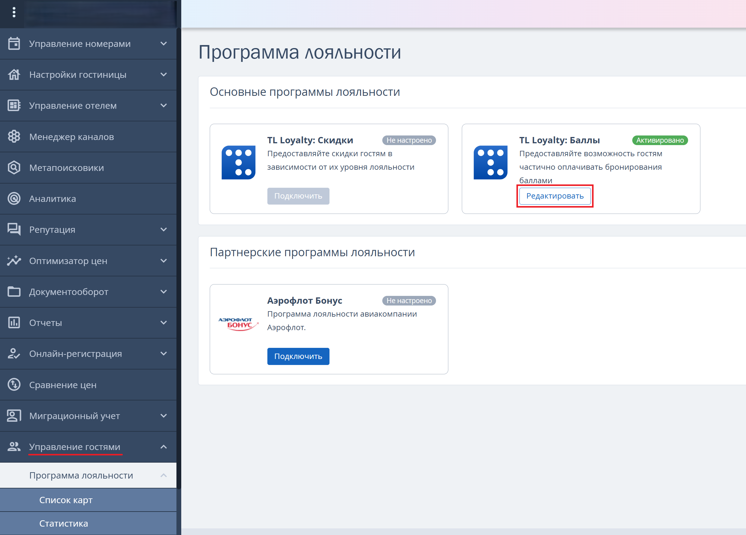Viewport: 746px width, 535px height.
Task: Expand Управление номерами menu chevron
Action: pyautogui.click(x=164, y=44)
